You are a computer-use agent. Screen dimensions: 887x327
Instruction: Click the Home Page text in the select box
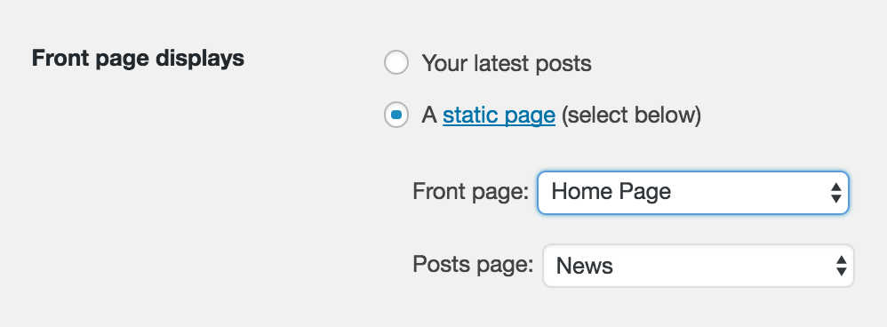coord(611,192)
